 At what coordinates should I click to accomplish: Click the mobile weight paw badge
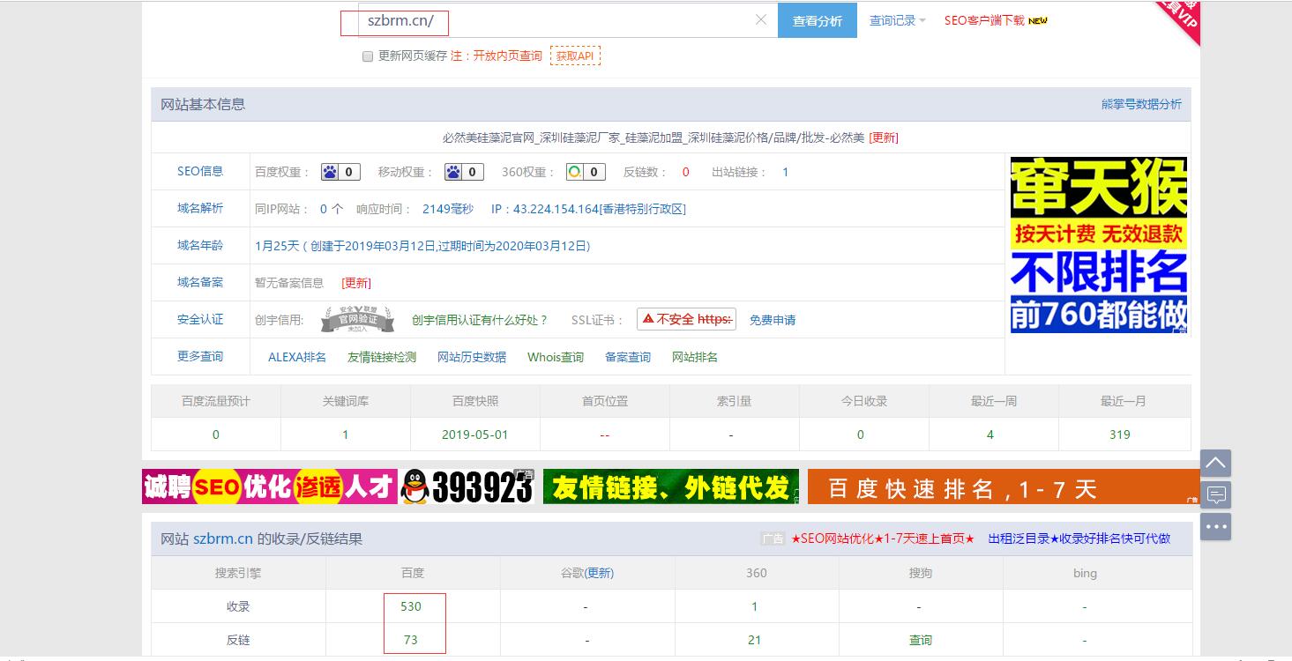464,172
